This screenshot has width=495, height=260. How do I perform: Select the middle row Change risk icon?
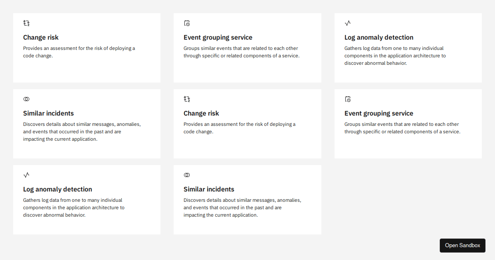click(x=186, y=99)
